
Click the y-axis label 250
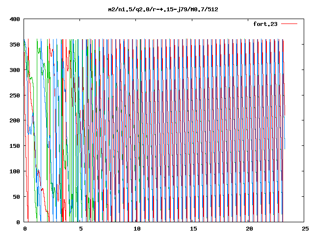15,95
